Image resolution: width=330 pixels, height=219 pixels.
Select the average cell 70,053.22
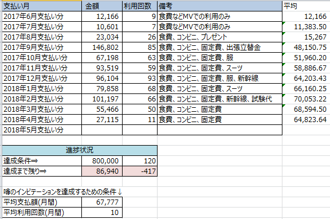click(306, 99)
